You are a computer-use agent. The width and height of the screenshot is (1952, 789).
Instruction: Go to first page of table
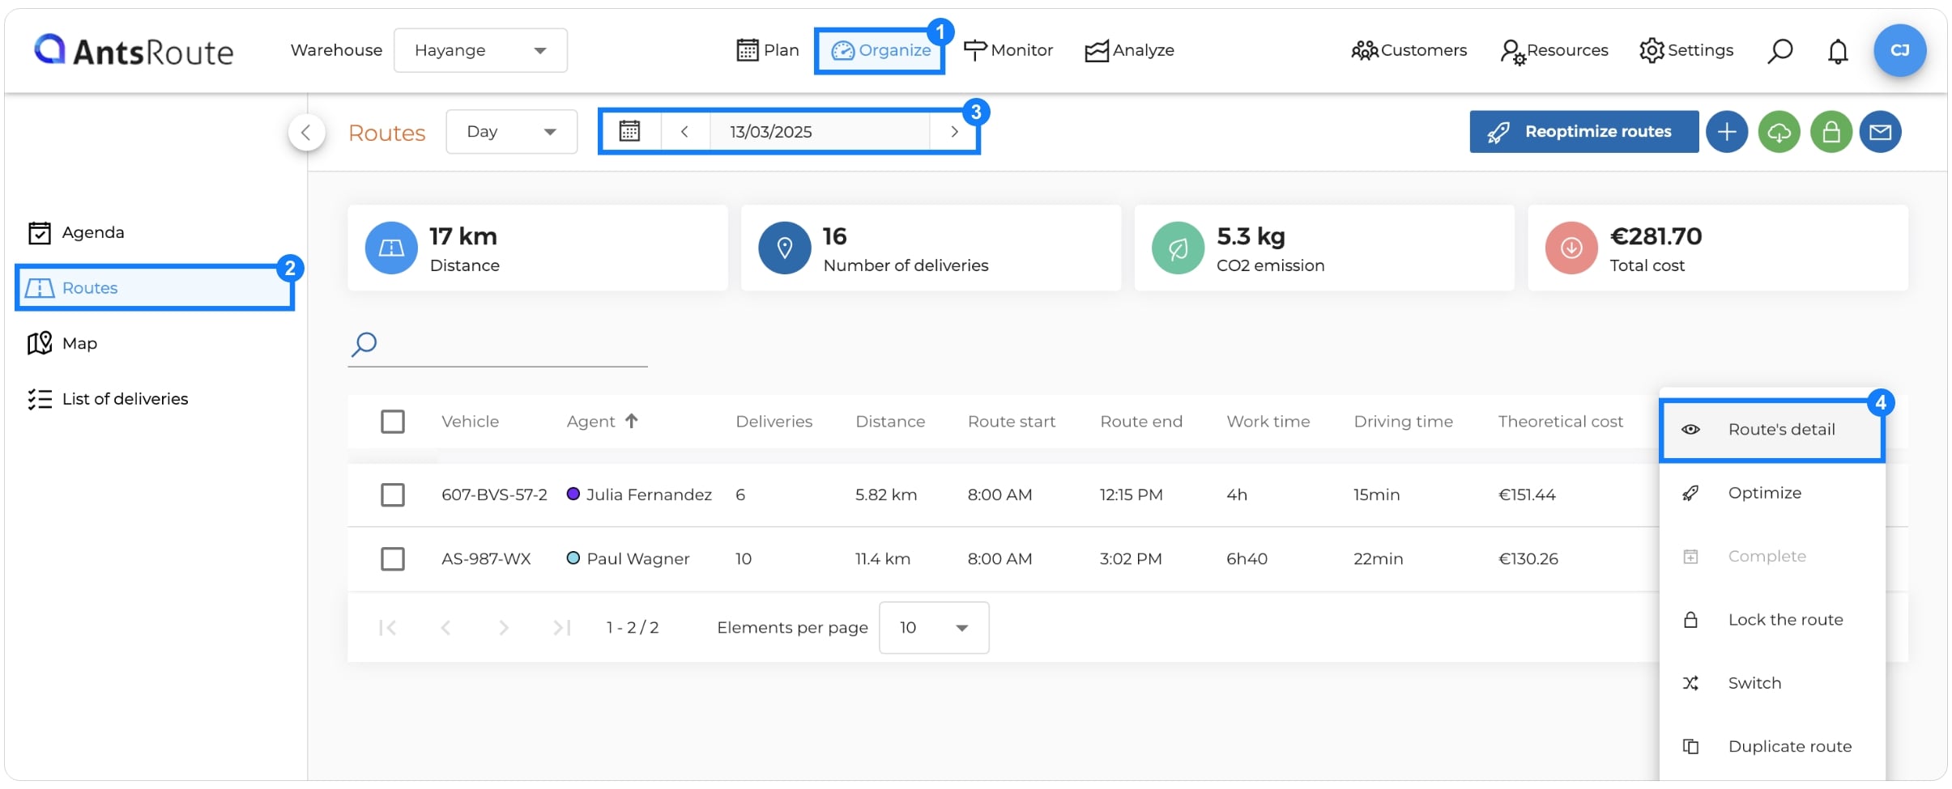(x=388, y=628)
